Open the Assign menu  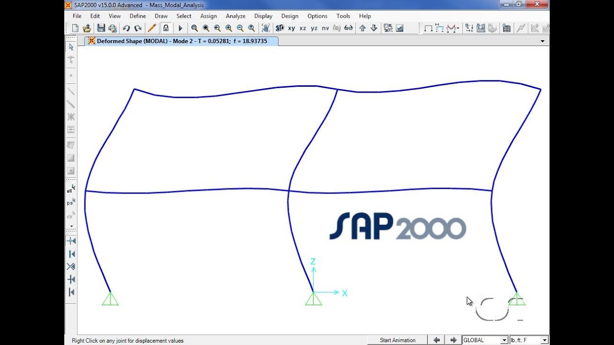pyautogui.click(x=209, y=16)
